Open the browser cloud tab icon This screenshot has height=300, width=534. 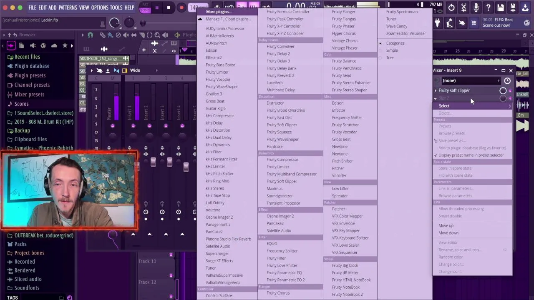click(x=54, y=45)
